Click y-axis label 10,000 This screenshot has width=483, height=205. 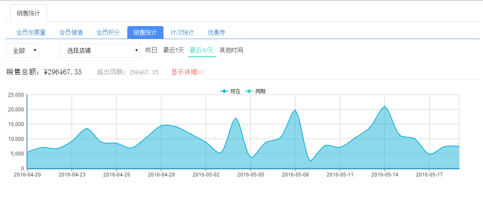[16, 139]
